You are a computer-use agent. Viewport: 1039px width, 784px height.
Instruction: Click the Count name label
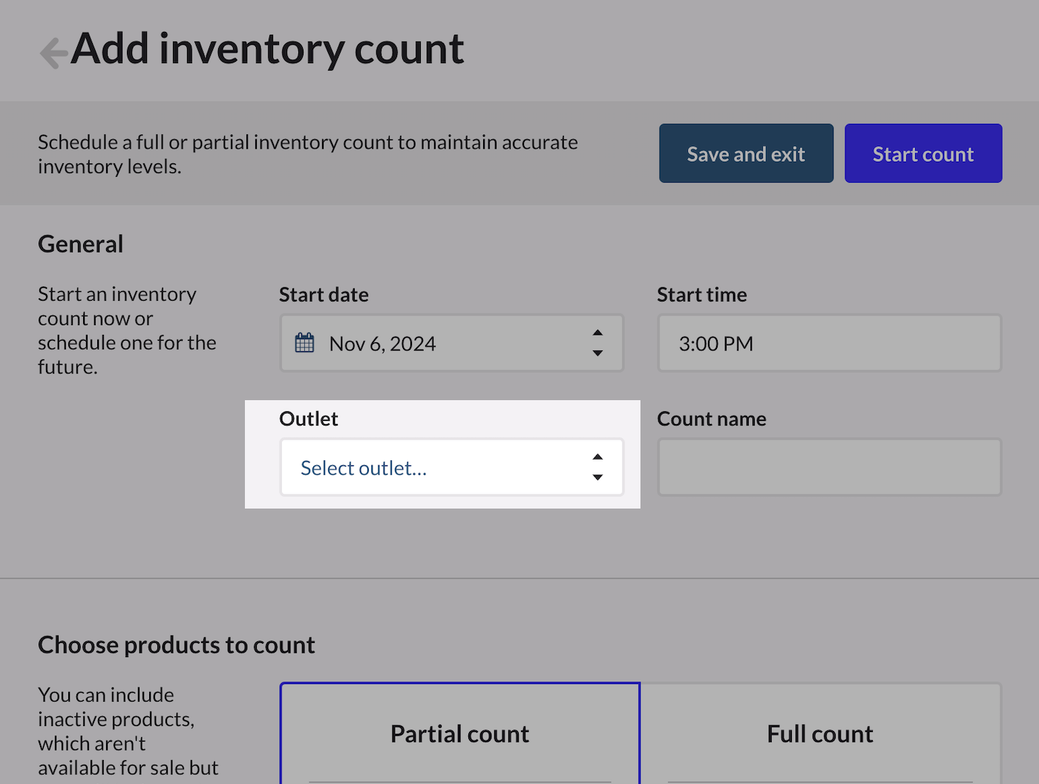[712, 419]
